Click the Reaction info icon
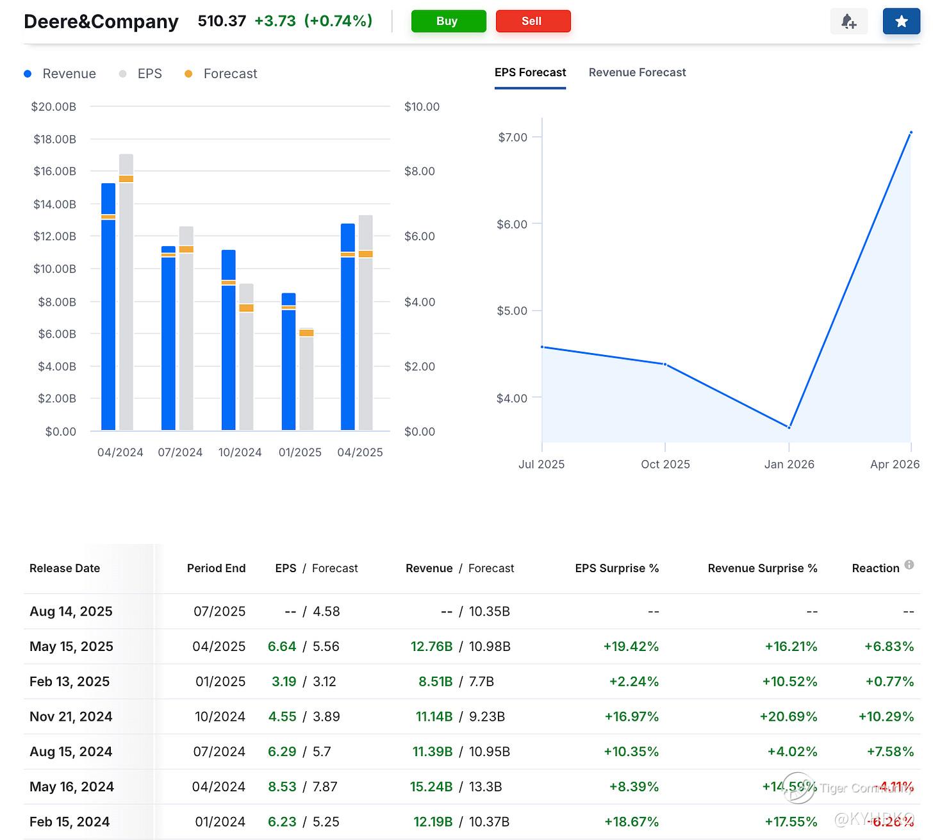933x840 pixels. click(909, 564)
